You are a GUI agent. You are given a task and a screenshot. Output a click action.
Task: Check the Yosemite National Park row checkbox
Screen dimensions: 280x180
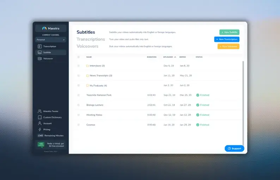79,95
